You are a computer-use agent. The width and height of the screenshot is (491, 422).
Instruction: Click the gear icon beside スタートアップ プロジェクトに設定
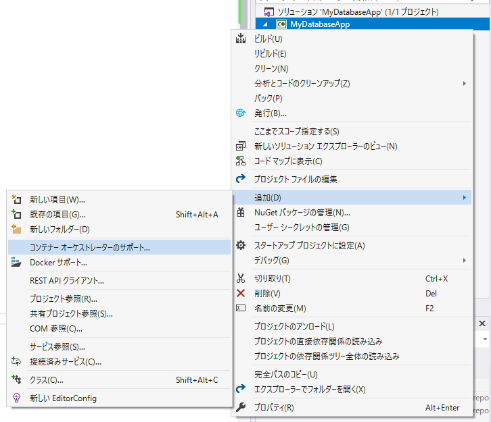[x=241, y=245]
